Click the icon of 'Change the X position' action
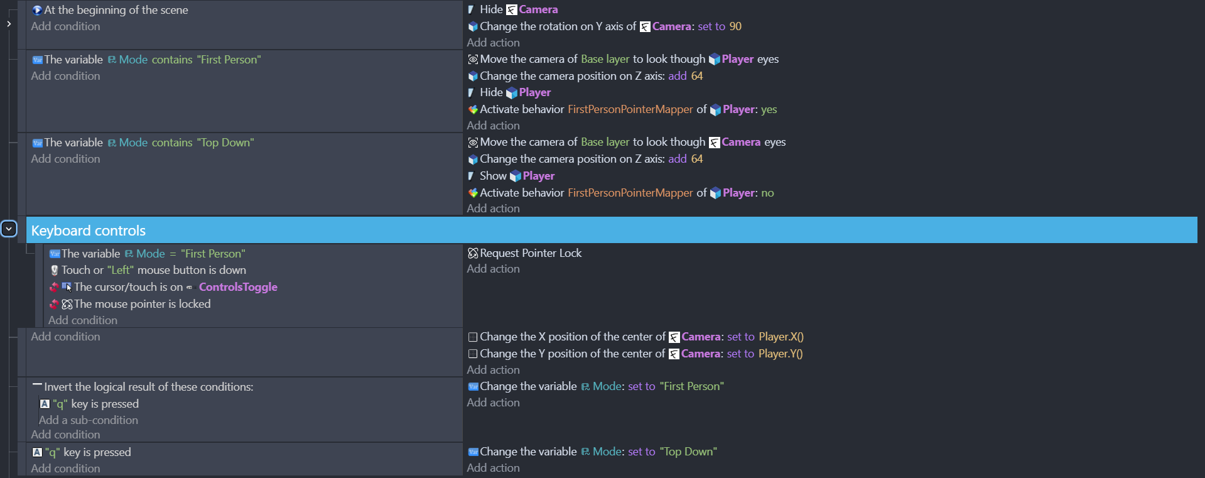This screenshot has height=478, width=1205. click(473, 337)
